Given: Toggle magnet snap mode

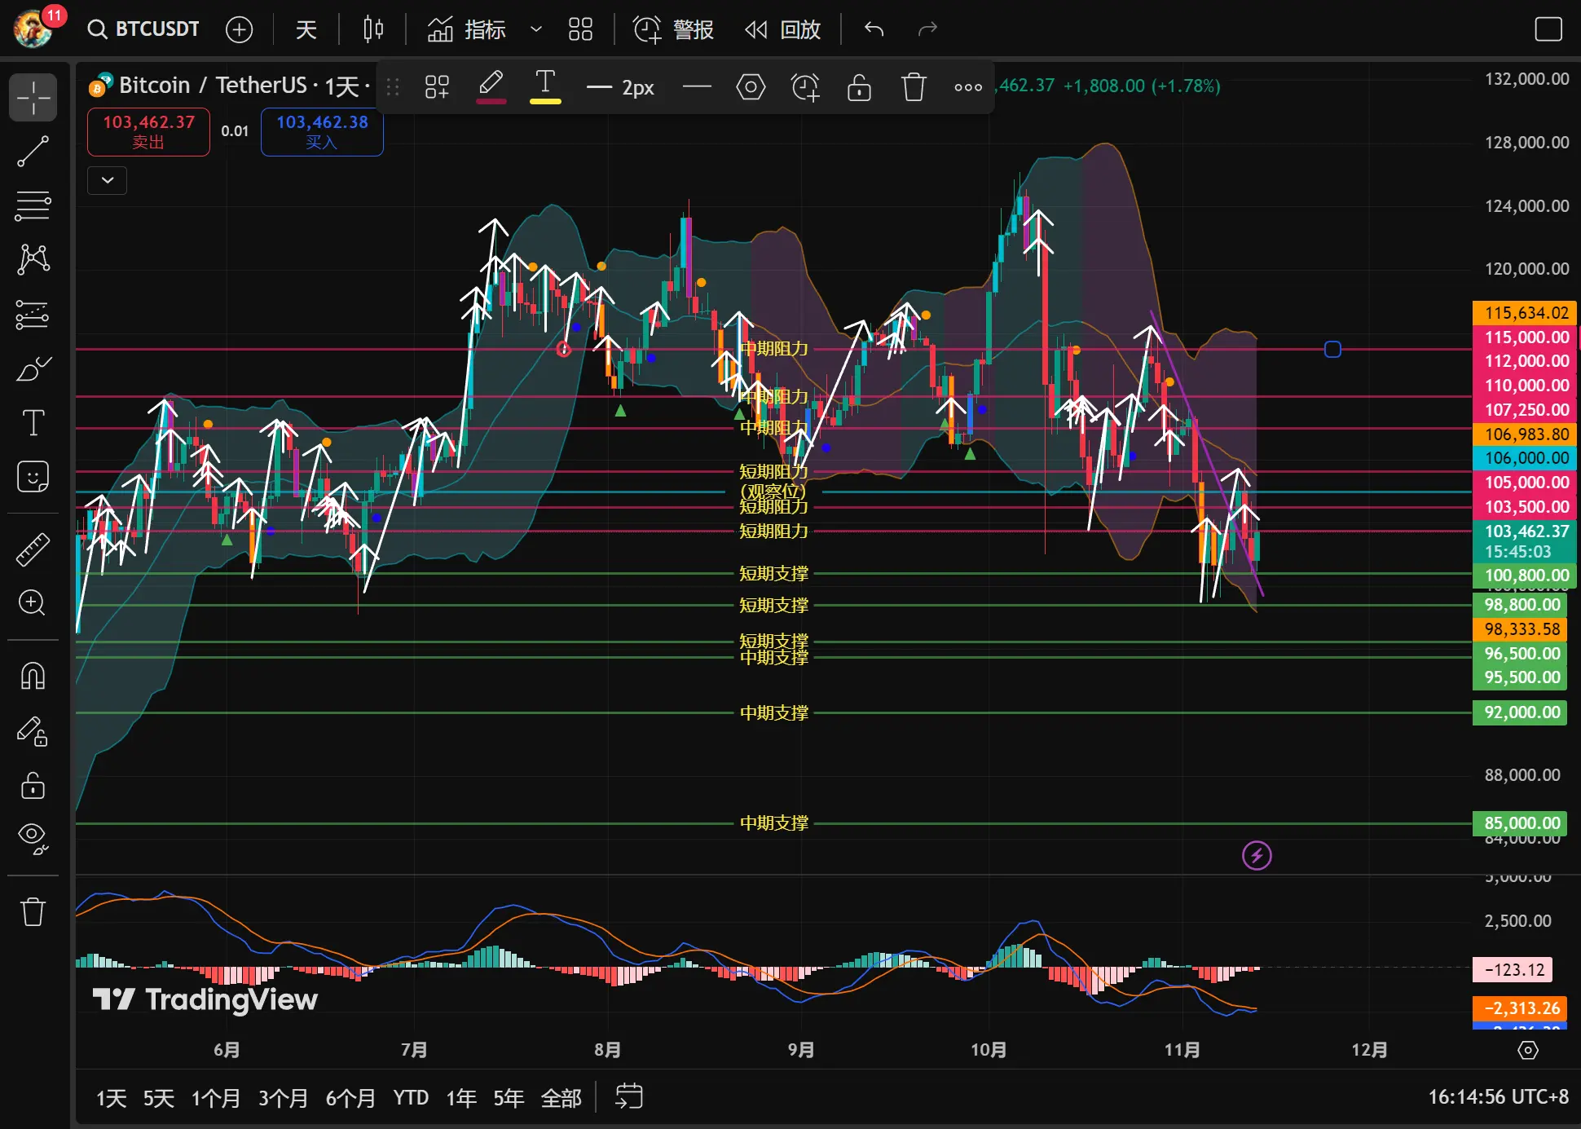Looking at the screenshot, I should point(33,676).
